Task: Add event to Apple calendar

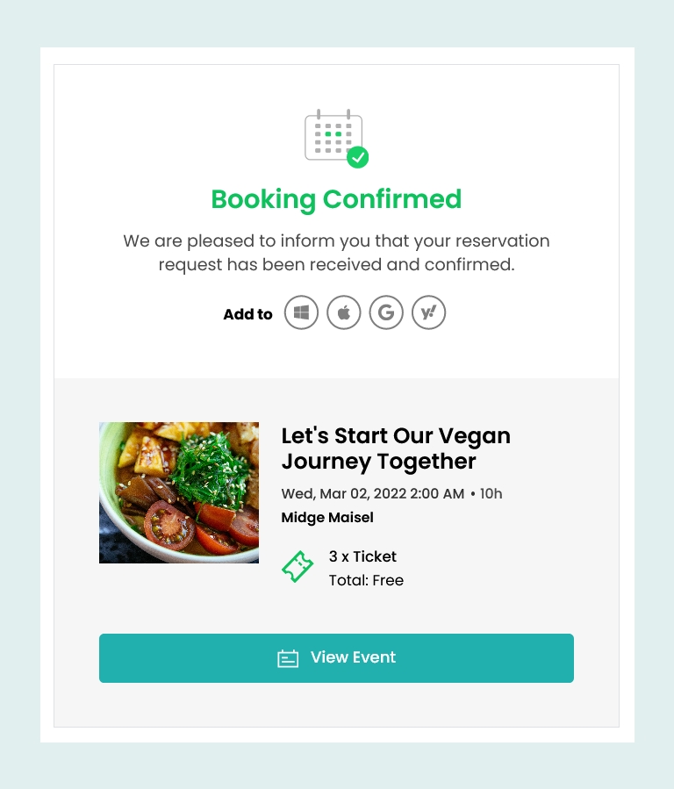Action: click(343, 312)
